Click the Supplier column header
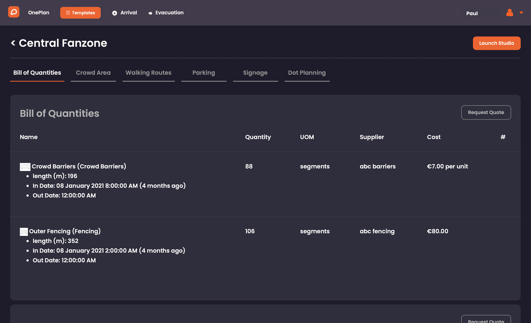Image resolution: width=531 pixels, height=323 pixels. click(x=372, y=137)
